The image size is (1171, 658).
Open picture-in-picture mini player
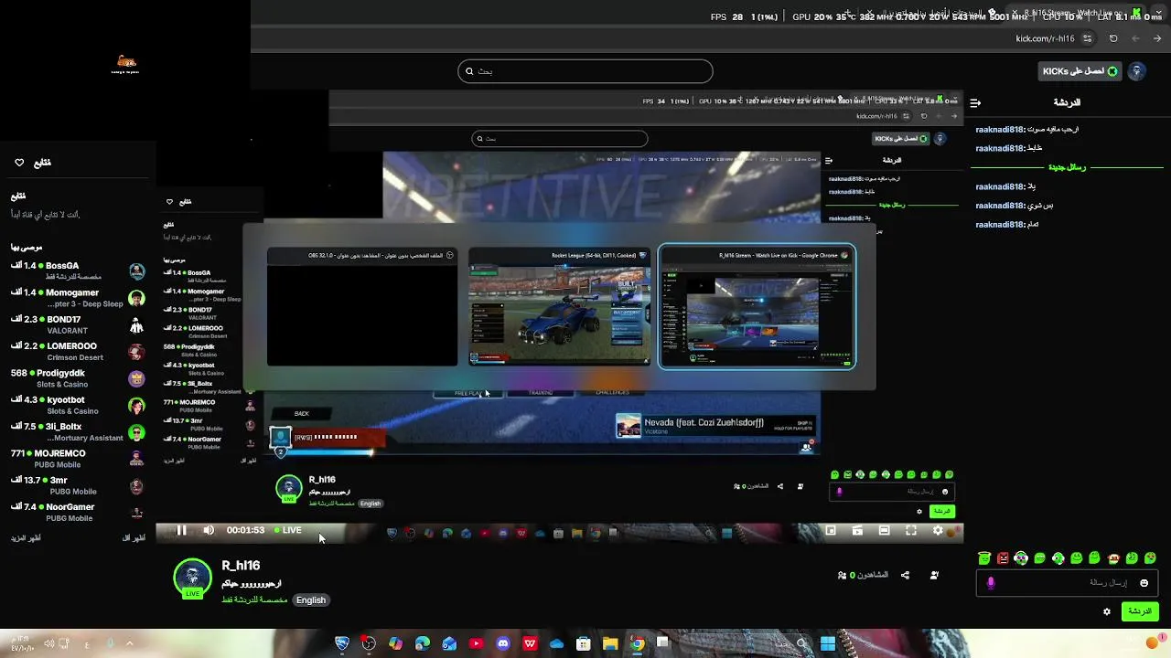pos(831,530)
